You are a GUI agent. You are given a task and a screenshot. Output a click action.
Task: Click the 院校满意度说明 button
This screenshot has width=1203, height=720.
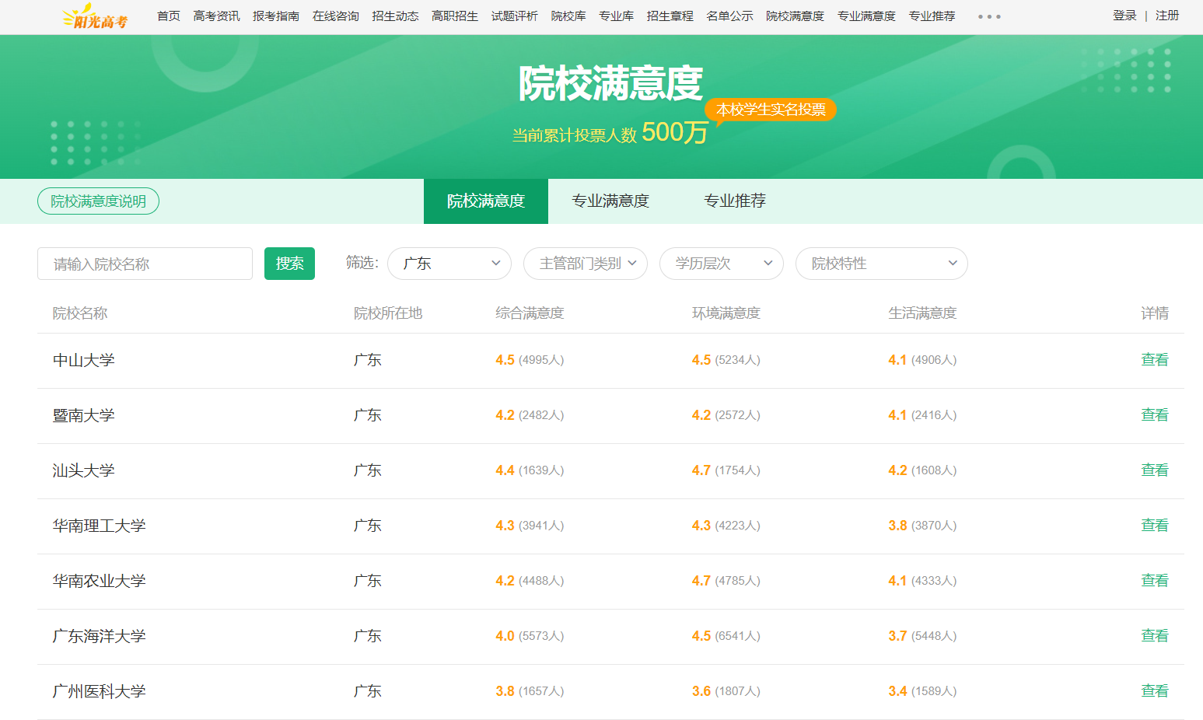tap(98, 201)
